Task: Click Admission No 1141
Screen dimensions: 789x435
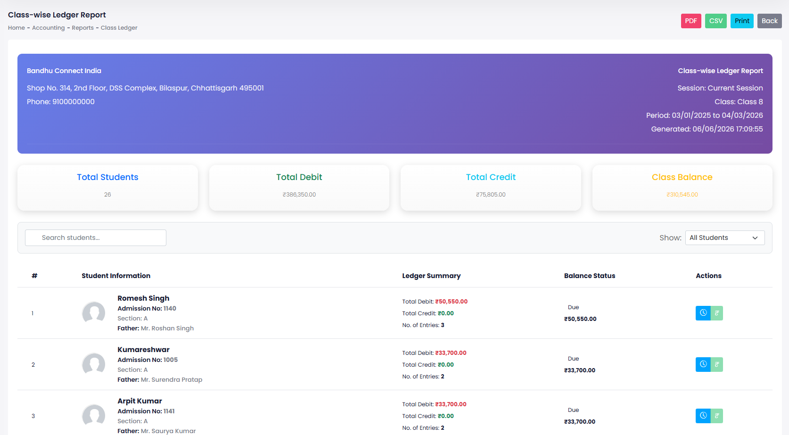Action: 146,411
